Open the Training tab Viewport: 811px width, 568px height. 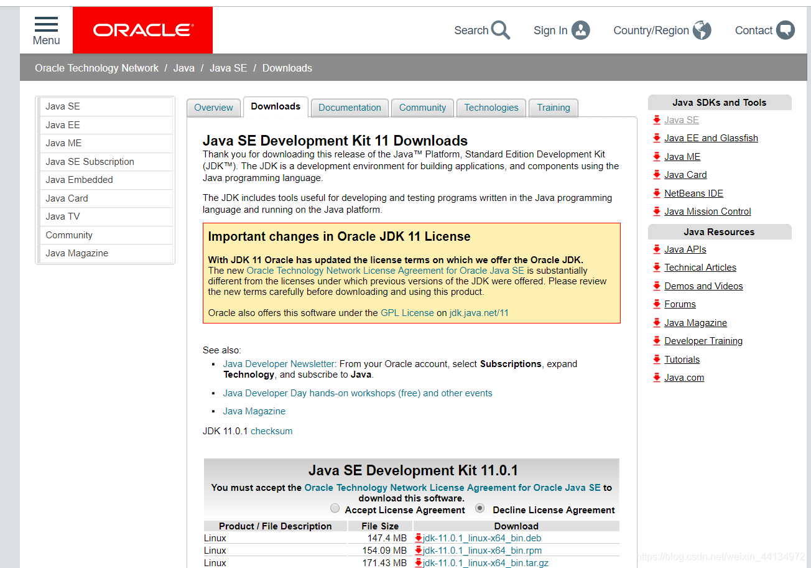554,108
